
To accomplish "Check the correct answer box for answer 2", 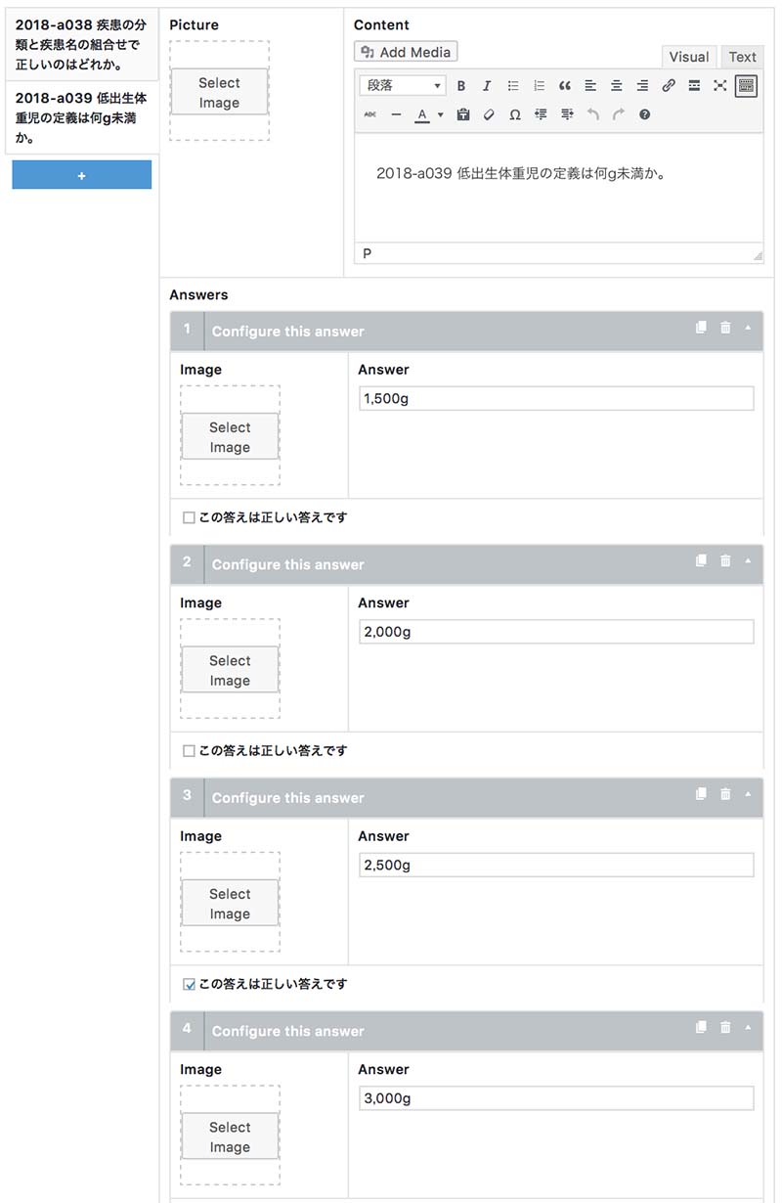I will tap(190, 751).
